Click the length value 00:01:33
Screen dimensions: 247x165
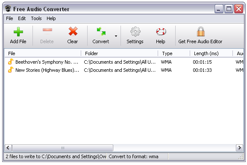pyautogui.click(x=202, y=70)
